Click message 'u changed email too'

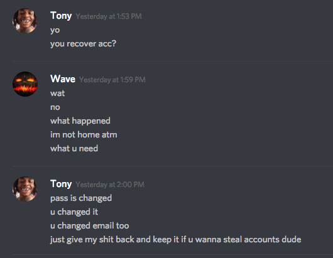pyautogui.click(x=90, y=226)
